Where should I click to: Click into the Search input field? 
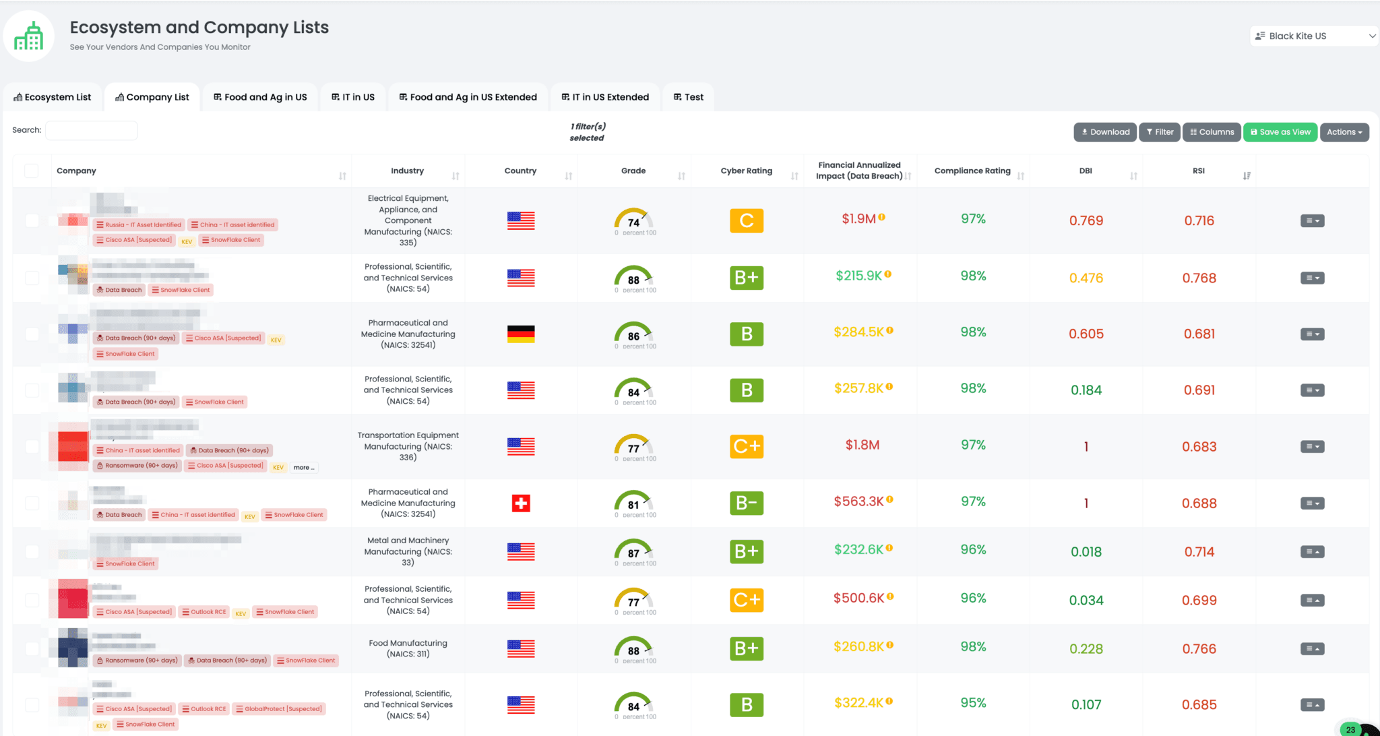(92, 130)
